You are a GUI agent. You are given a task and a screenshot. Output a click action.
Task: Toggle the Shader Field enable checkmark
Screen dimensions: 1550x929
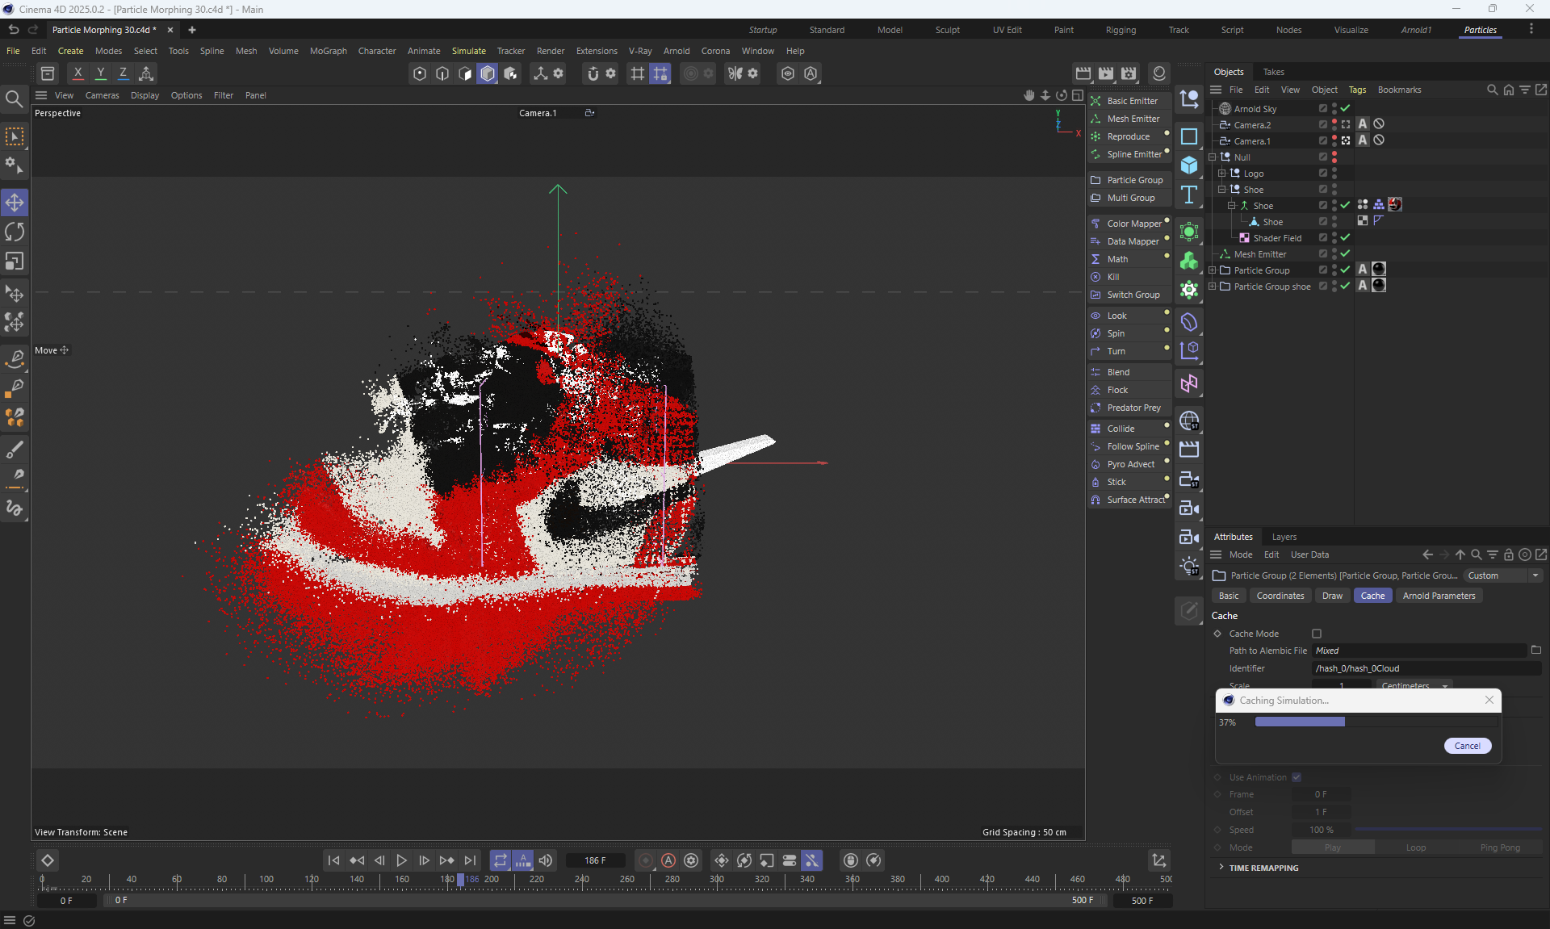(x=1345, y=237)
